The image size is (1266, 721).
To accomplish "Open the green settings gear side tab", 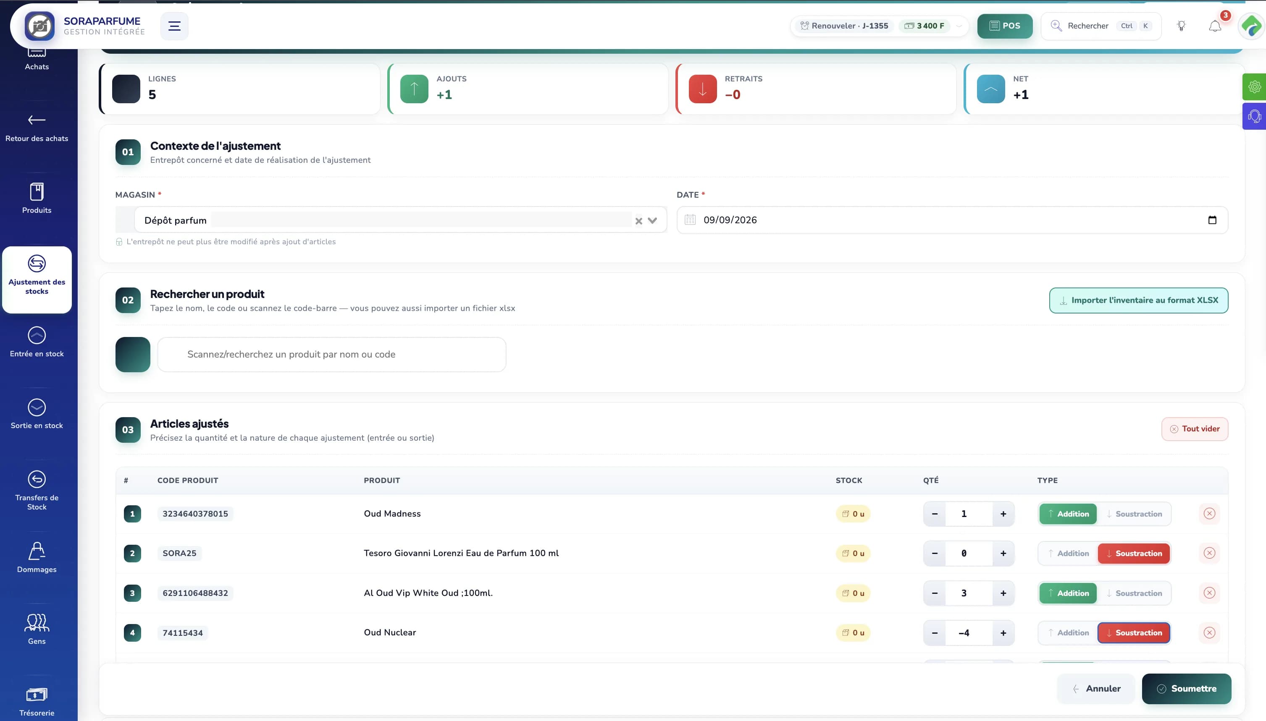I will click(x=1254, y=87).
